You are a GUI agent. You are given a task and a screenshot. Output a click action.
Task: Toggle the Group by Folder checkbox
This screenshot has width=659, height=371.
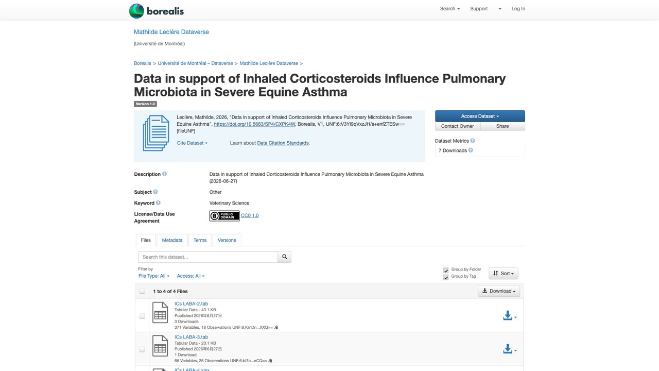click(446, 271)
